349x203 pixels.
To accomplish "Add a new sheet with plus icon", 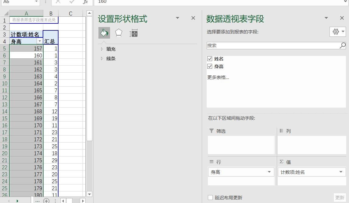I will click(x=46, y=201).
